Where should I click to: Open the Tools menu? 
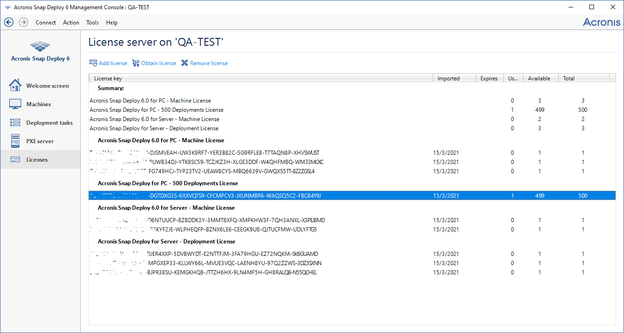[x=92, y=23]
